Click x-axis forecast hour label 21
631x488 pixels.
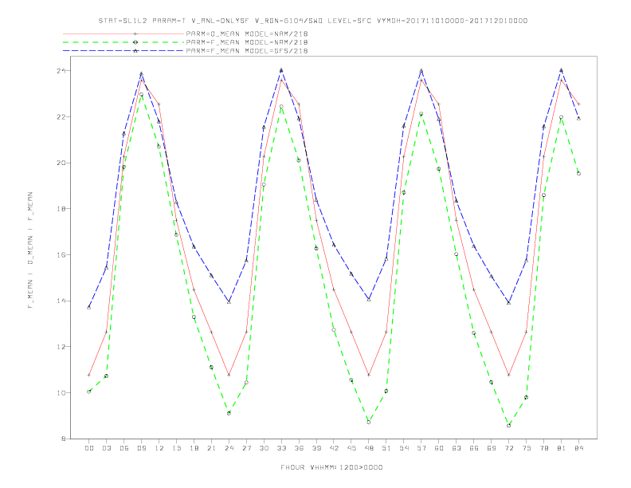(211, 448)
